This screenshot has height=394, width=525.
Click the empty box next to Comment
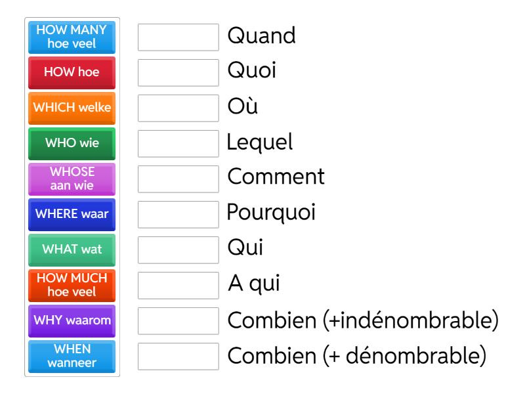178,179
